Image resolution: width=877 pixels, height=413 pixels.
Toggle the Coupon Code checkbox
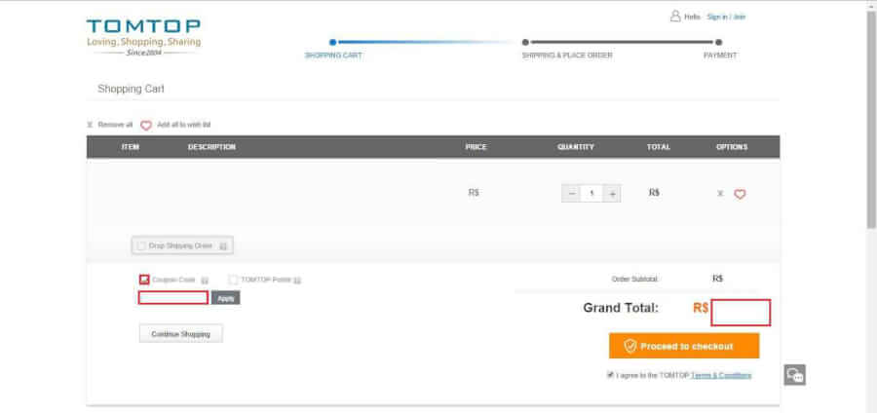click(144, 280)
